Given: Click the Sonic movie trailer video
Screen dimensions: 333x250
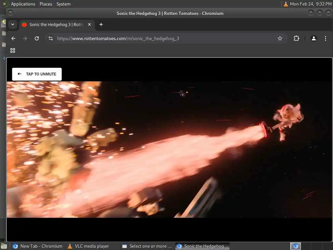Looking at the screenshot, I should pyautogui.click(x=169, y=149).
